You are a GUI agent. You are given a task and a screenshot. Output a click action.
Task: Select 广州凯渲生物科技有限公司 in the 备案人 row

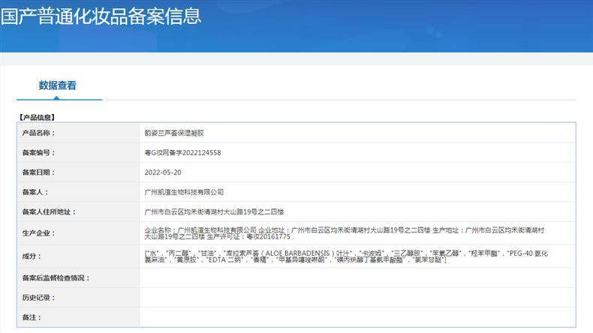[184, 192]
